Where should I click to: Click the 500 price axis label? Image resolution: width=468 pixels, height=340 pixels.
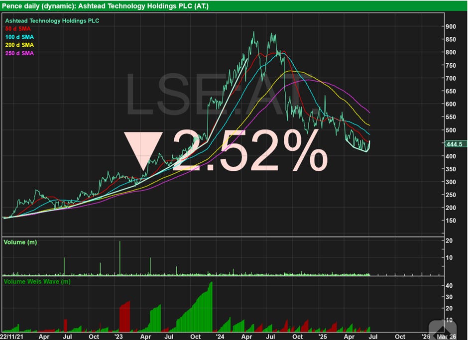click(x=451, y=130)
